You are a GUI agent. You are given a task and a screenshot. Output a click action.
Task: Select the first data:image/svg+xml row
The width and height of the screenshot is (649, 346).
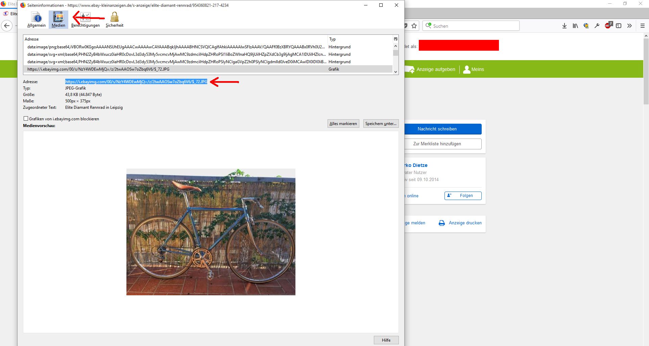click(x=208, y=54)
